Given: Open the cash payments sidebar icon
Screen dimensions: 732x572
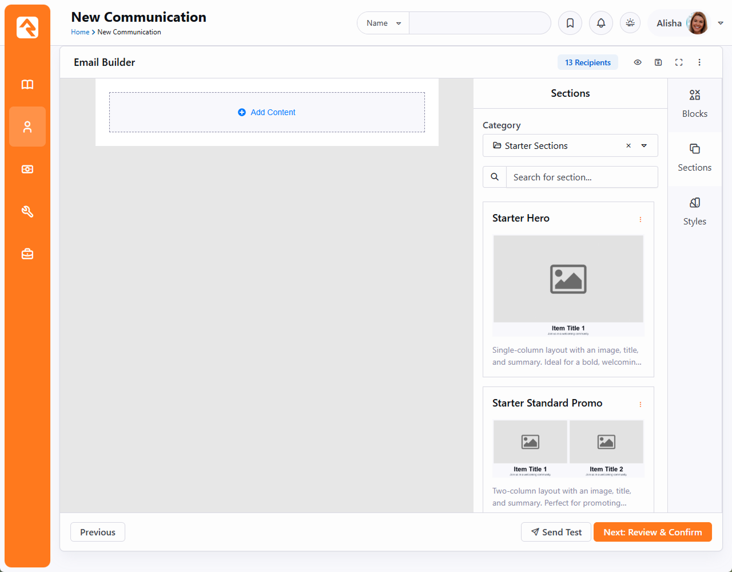Looking at the screenshot, I should (27, 169).
